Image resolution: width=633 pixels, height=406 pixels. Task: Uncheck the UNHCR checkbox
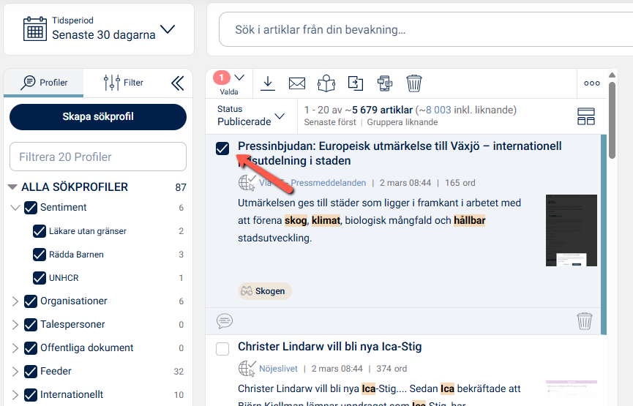[40, 278]
